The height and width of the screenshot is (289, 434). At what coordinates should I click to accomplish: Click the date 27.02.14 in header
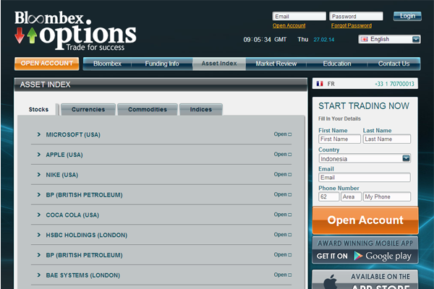tap(324, 40)
